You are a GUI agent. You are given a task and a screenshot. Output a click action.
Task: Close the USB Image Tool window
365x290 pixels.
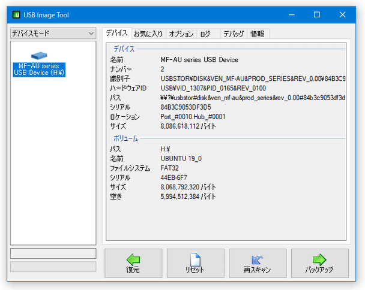342,14
